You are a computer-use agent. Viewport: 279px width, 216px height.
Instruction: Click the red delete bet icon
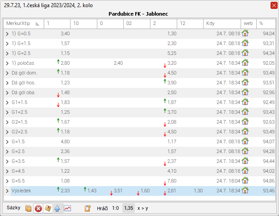38,208
